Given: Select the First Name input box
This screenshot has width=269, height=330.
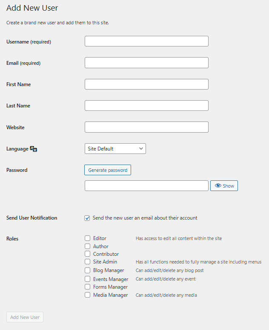Looking at the screenshot, I should pyautogui.click(x=146, y=84).
